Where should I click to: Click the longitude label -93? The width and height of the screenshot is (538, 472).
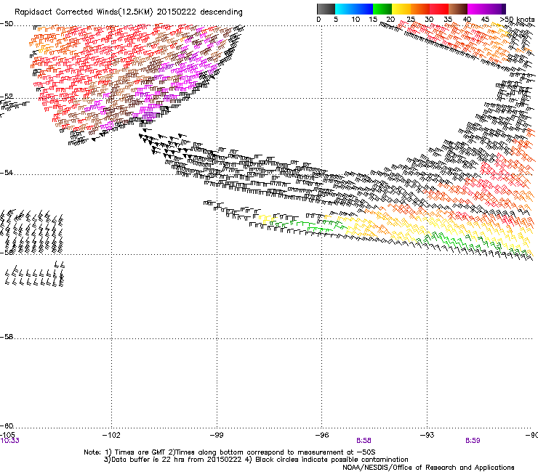[x=427, y=435]
